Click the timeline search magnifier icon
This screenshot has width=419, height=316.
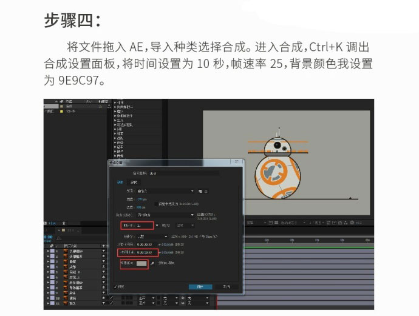pos(59,238)
